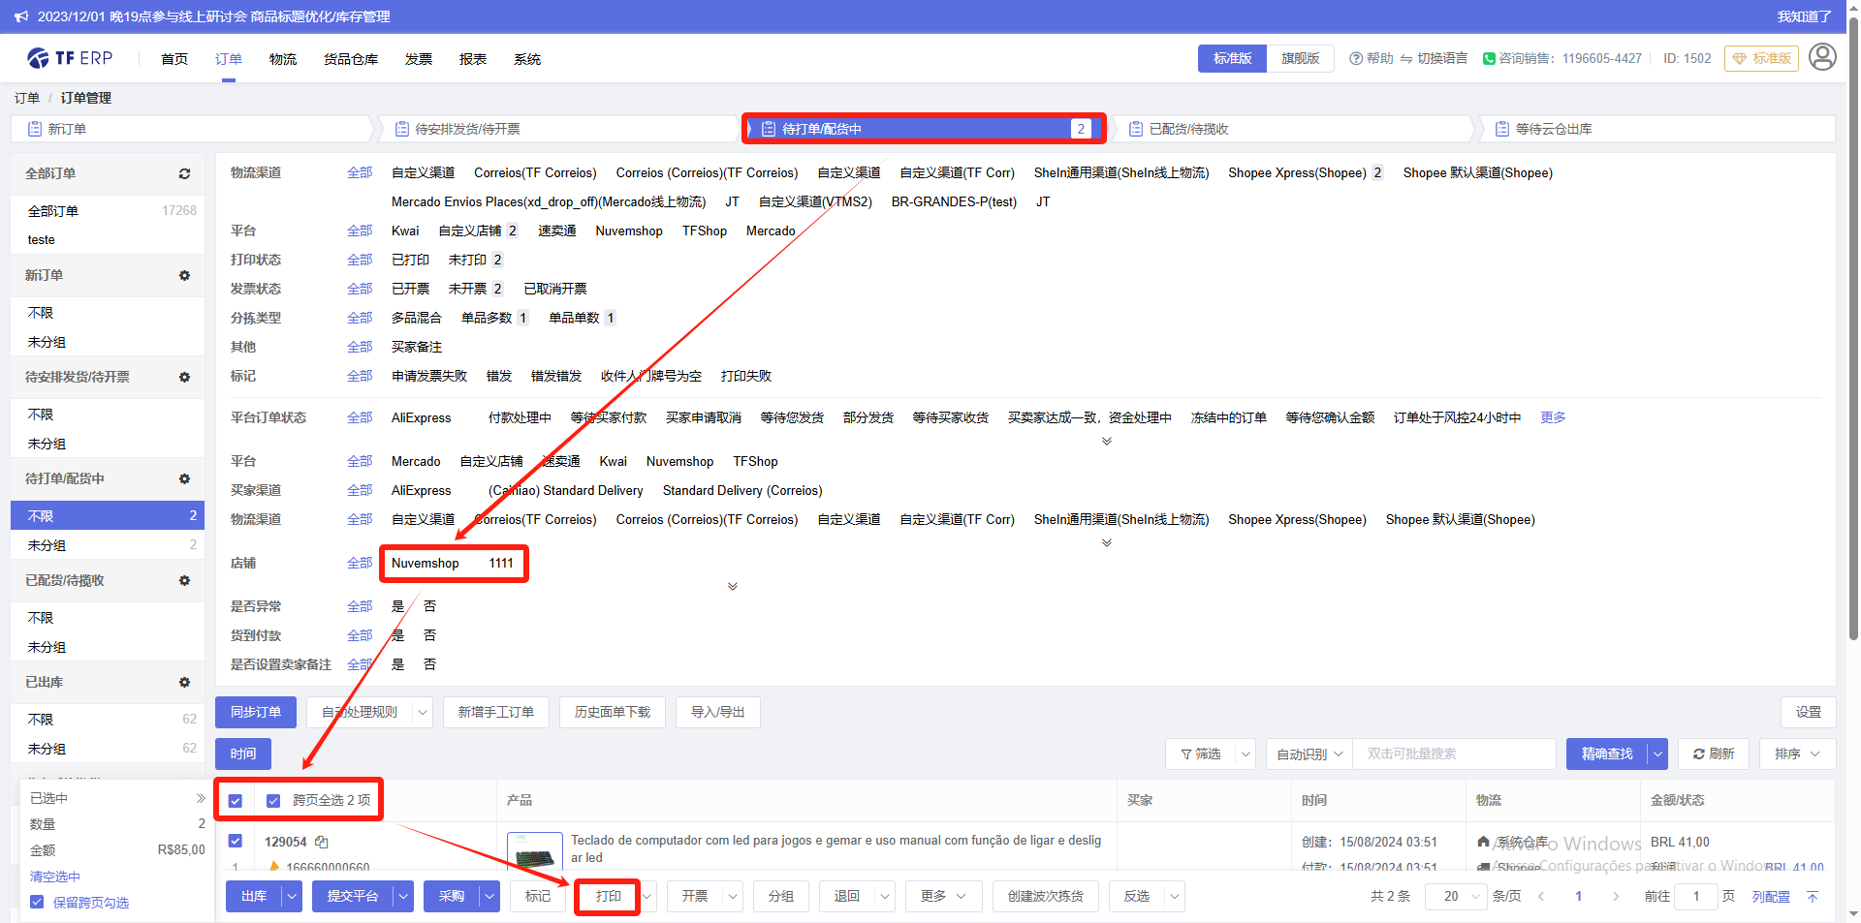Click the 创建波次拣货 button
The width and height of the screenshot is (1861, 923).
click(1046, 896)
